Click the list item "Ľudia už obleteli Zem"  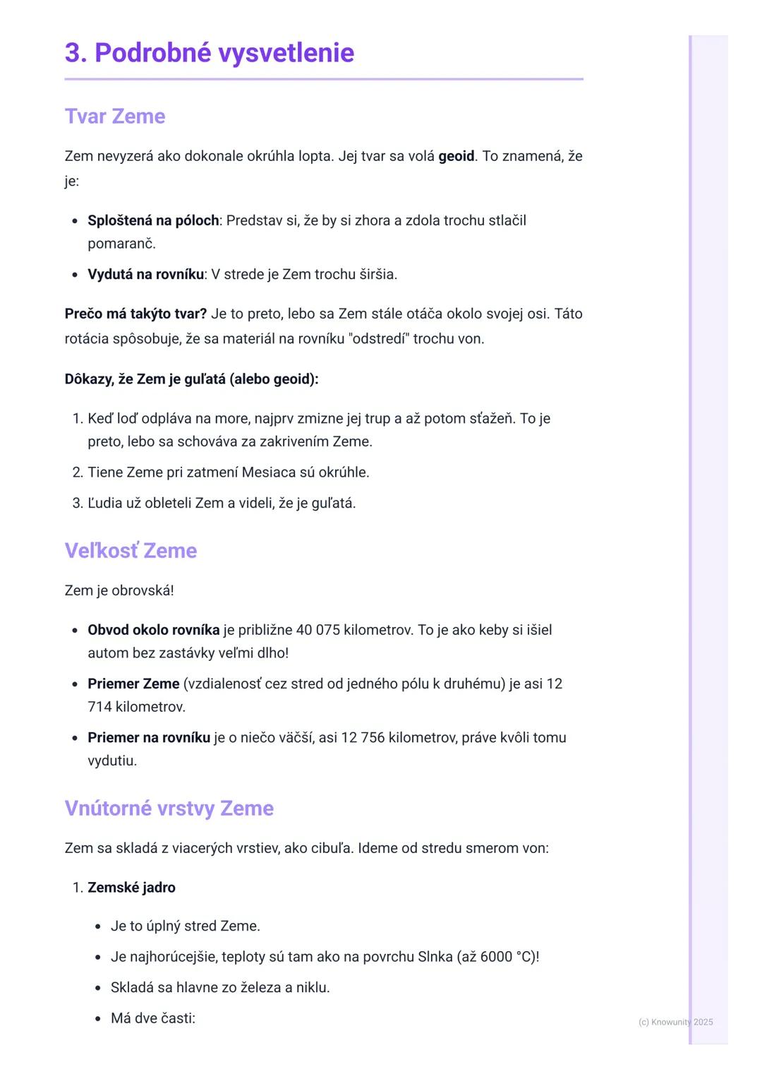click(222, 503)
